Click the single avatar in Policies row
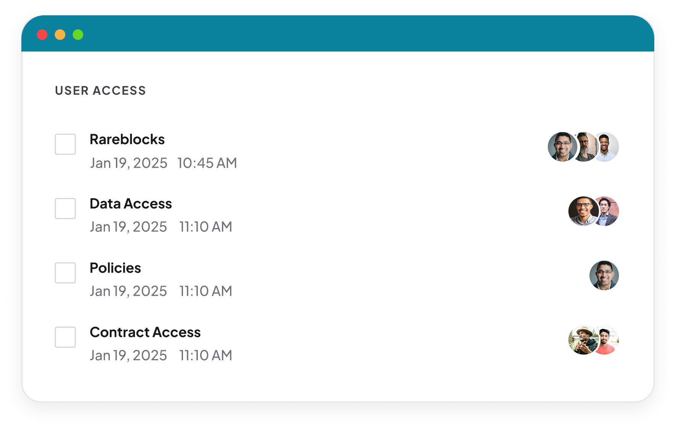This screenshot has height=430, width=676. coord(604,275)
